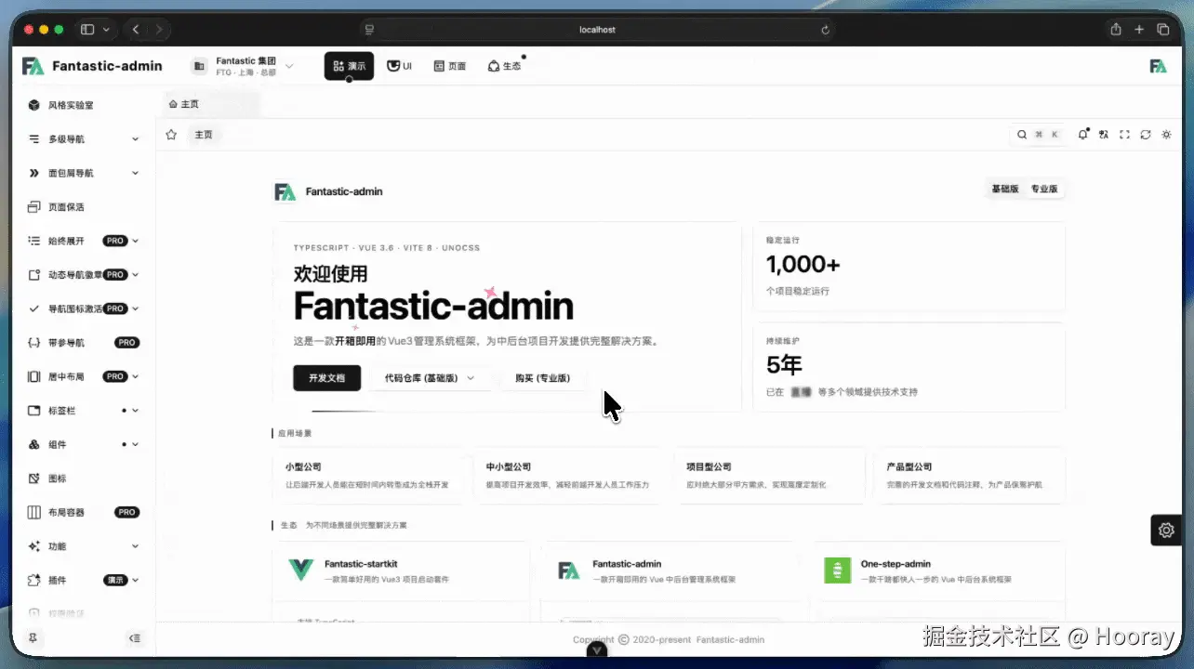Reload the page from the address bar
1194x669 pixels.
[x=825, y=30]
